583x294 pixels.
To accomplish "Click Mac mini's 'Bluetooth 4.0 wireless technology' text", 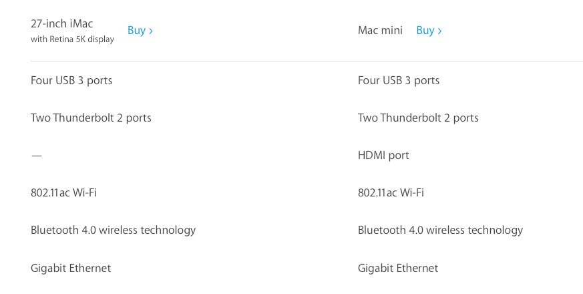I will (440, 231).
